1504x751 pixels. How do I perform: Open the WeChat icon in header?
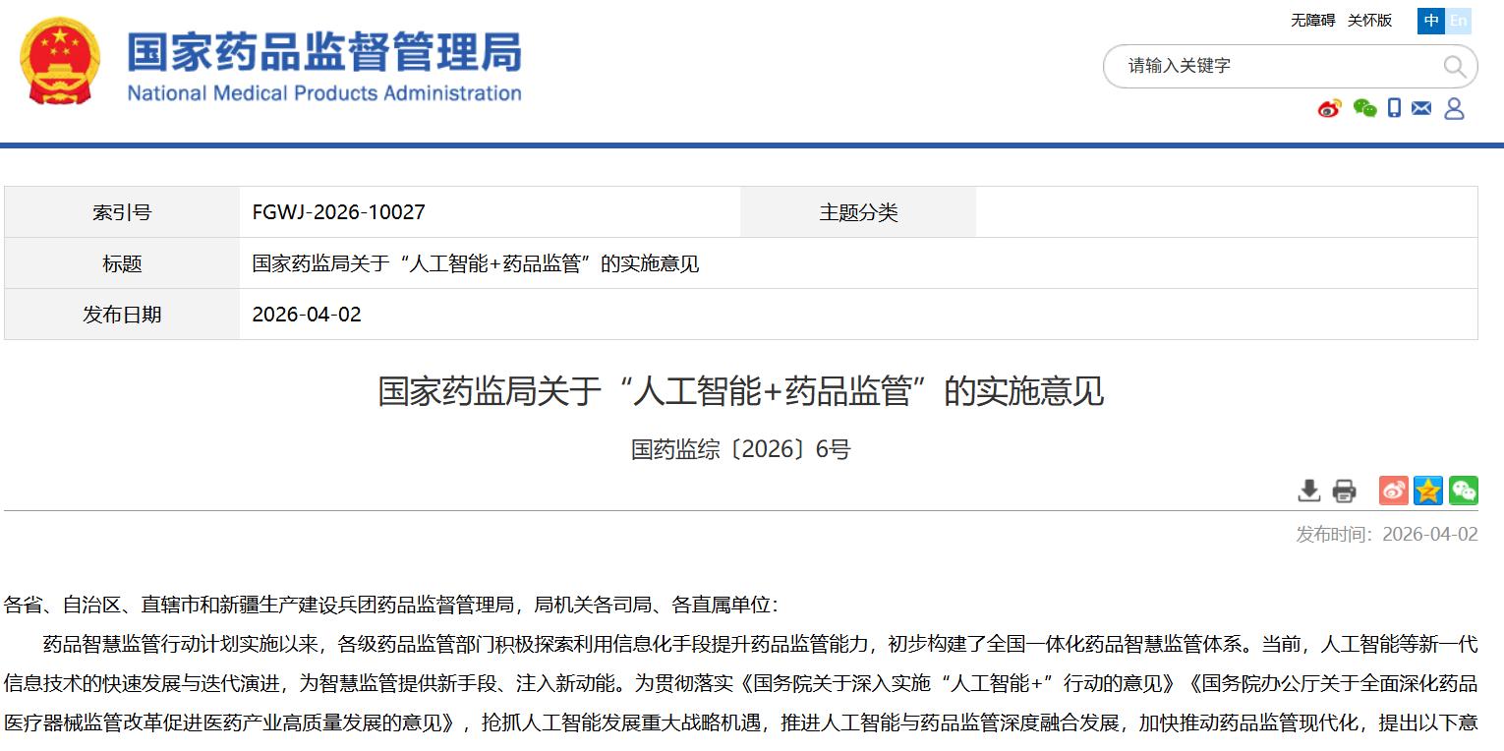coord(1363,108)
